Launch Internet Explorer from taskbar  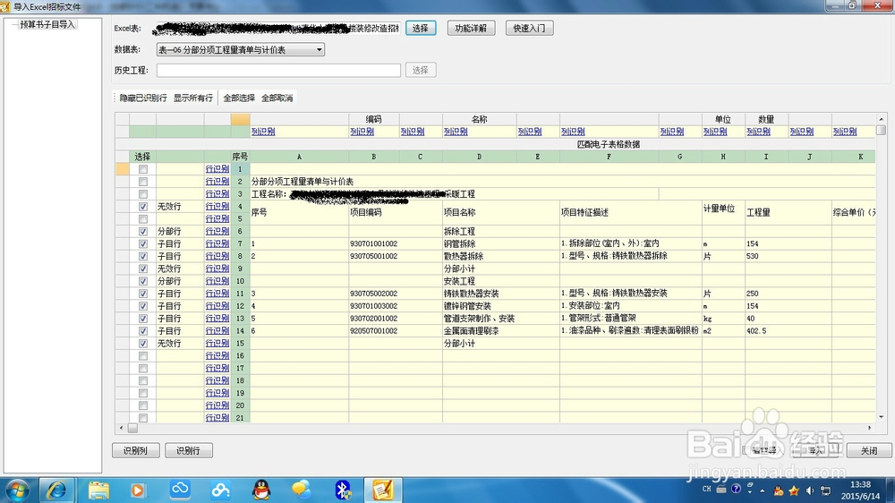56,490
